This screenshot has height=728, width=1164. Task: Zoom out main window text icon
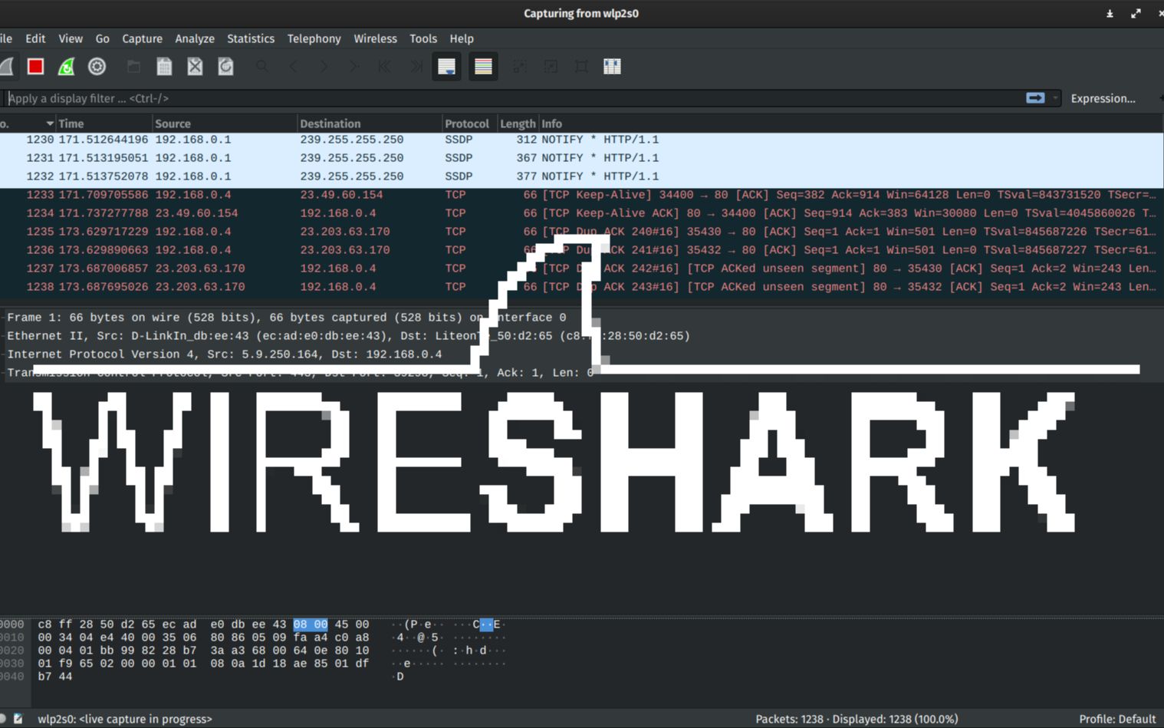click(x=551, y=67)
